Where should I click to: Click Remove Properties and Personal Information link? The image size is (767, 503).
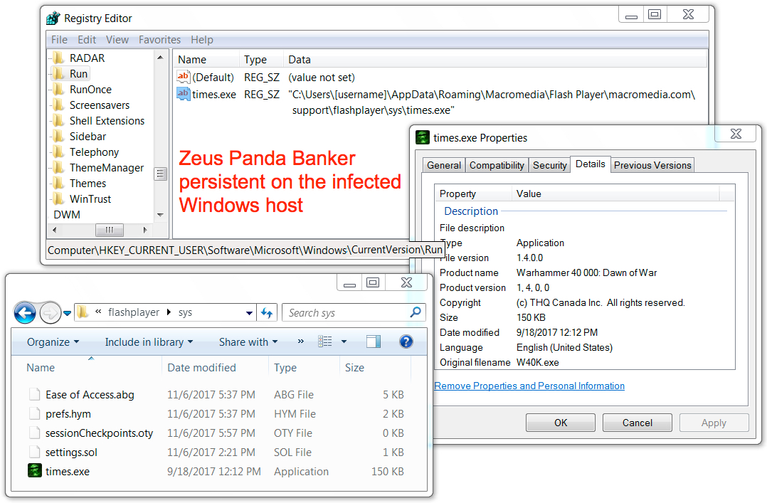(x=529, y=386)
